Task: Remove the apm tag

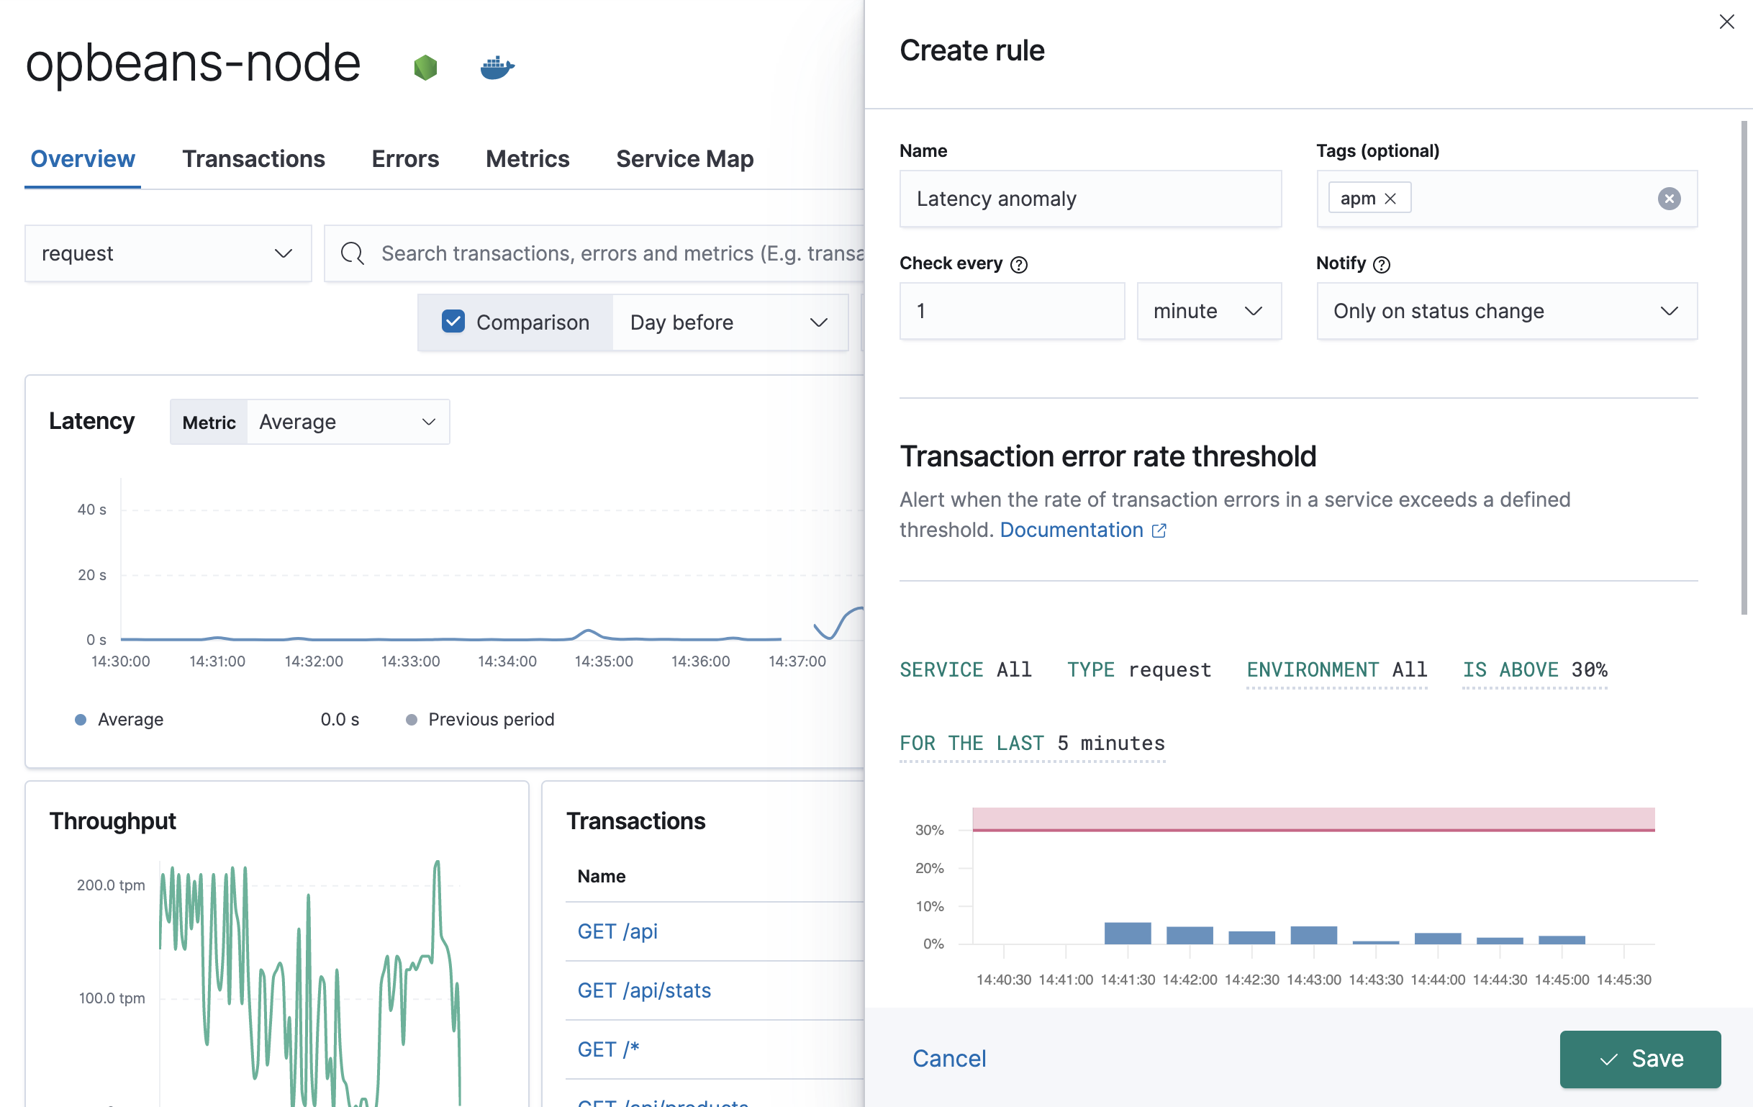Action: [1390, 199]
